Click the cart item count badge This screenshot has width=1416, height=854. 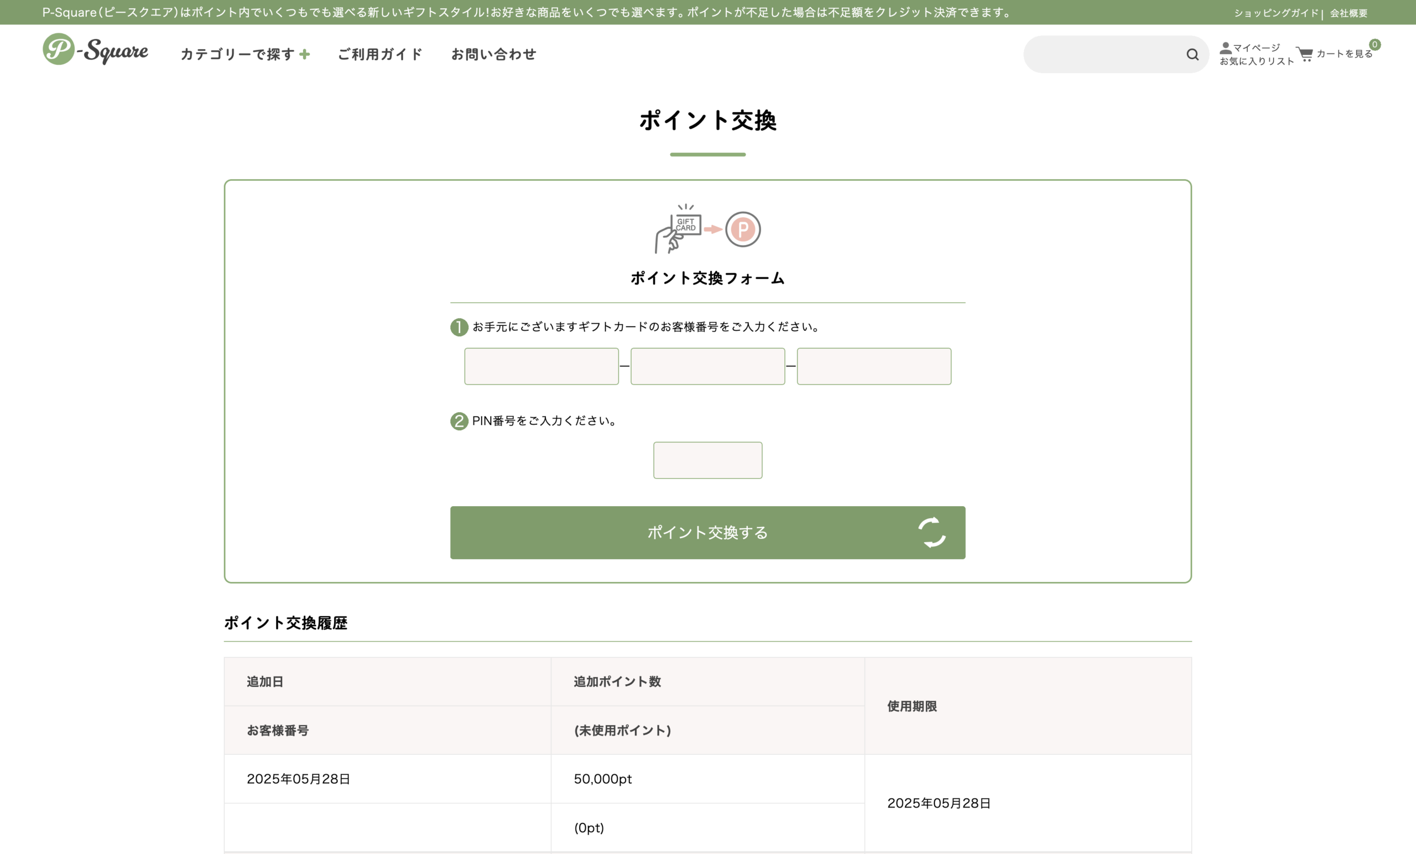point(1375,44)
